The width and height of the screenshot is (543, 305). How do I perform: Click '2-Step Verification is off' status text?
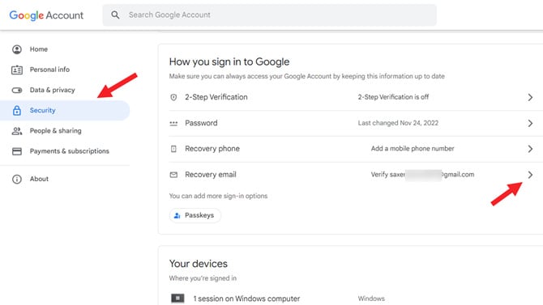pyautogui.click(x=393, y=97)
